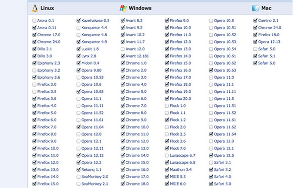Untick the Luakit 1.8 checkbox
The height and width of the screenshot is (188, 293).
[78, 49]
